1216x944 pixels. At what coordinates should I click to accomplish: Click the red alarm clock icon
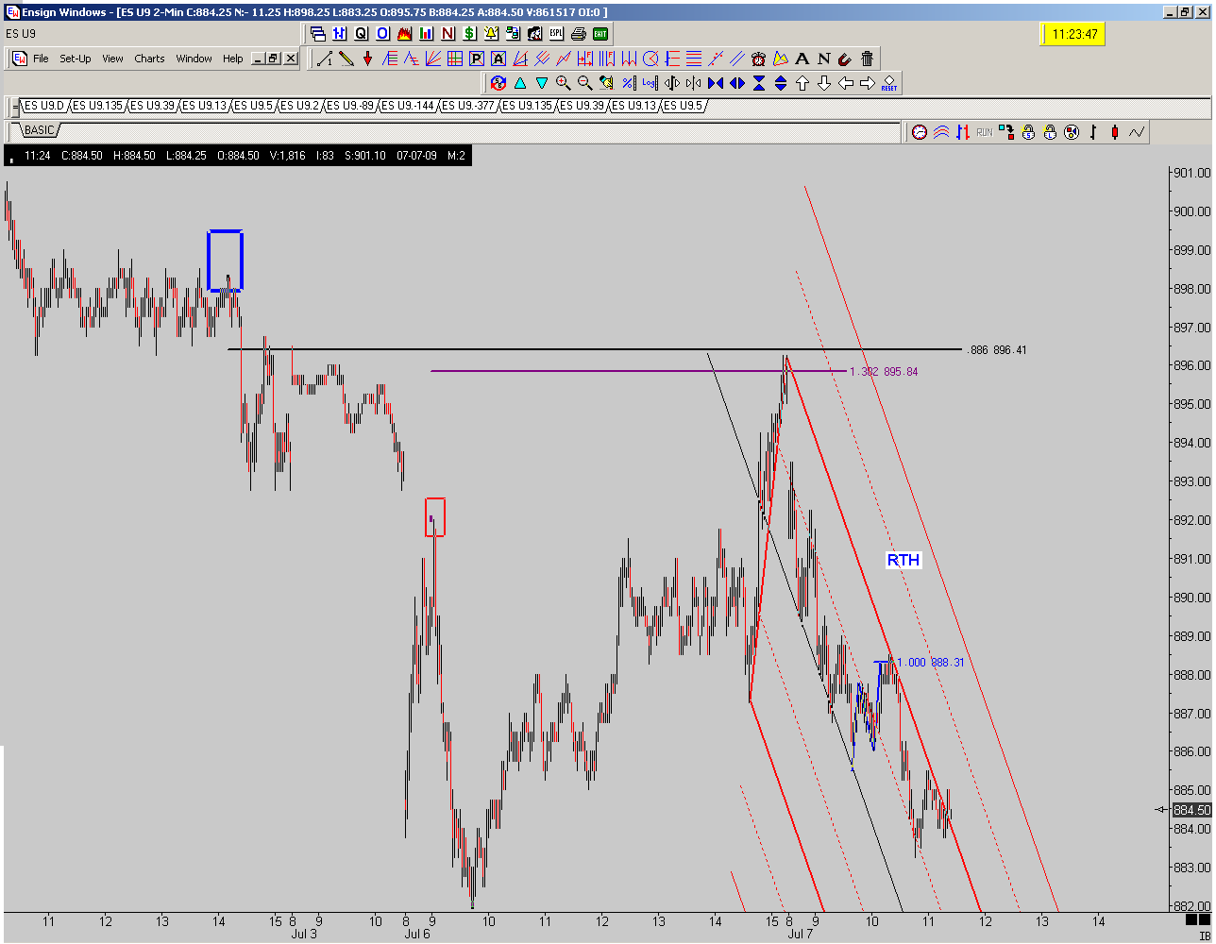coord(758,59)
